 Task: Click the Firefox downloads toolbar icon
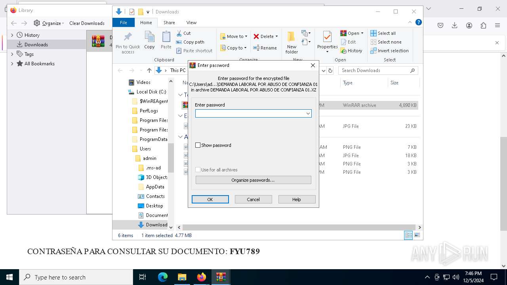coord(455,25)
